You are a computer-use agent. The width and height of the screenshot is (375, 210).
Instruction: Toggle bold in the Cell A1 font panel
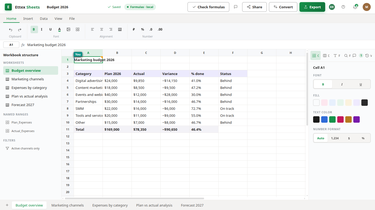[x=323, y=84]
